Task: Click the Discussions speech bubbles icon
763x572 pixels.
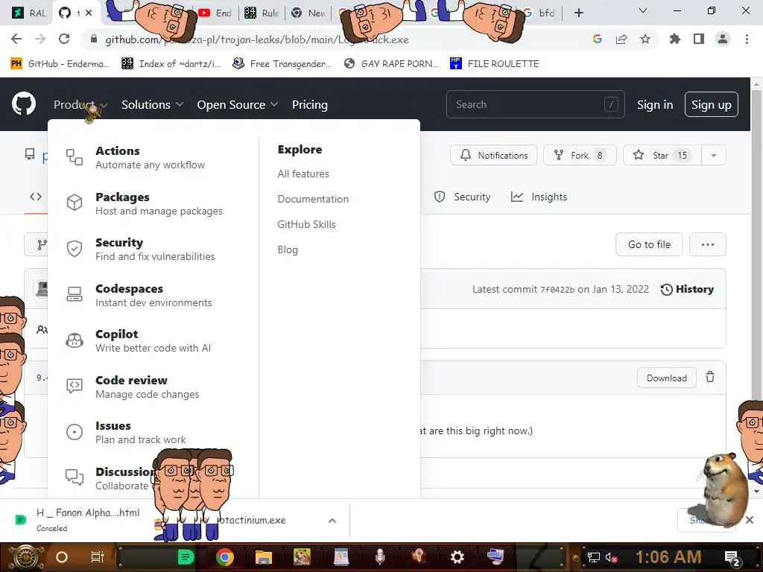Action: click(75, 477)
